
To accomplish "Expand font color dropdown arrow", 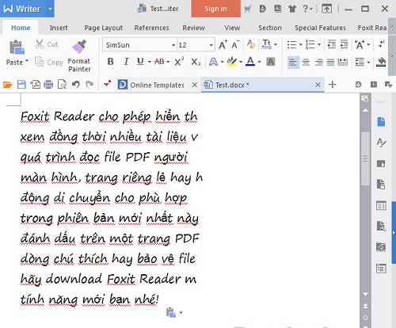I will click(259, 62).
